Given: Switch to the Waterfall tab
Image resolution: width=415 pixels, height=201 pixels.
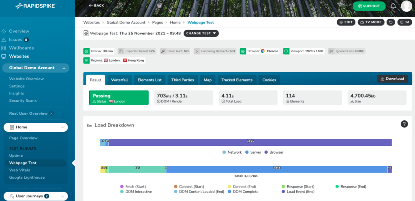Looking at the screenshot, I should coord(120,80).
